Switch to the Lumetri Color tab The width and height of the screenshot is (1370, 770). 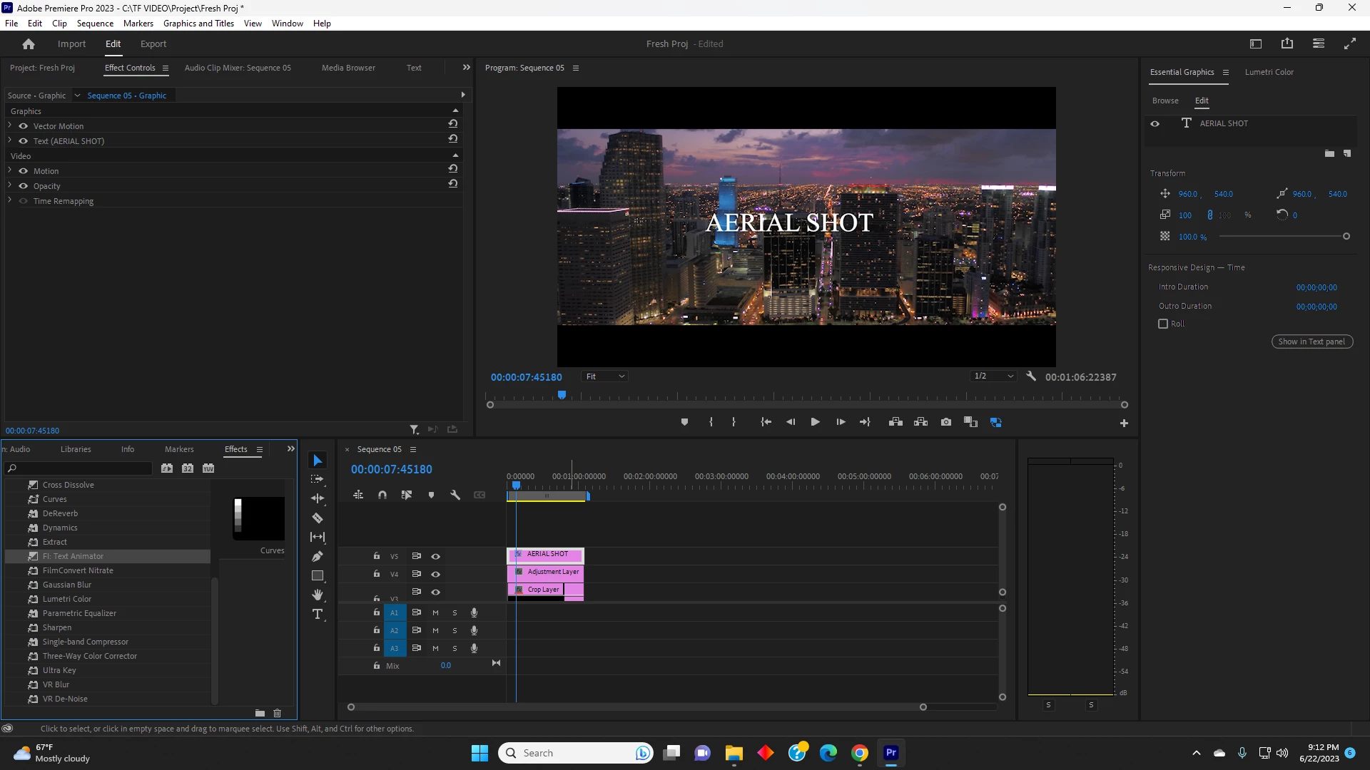pyautogui.click(x=1269, y=72)
